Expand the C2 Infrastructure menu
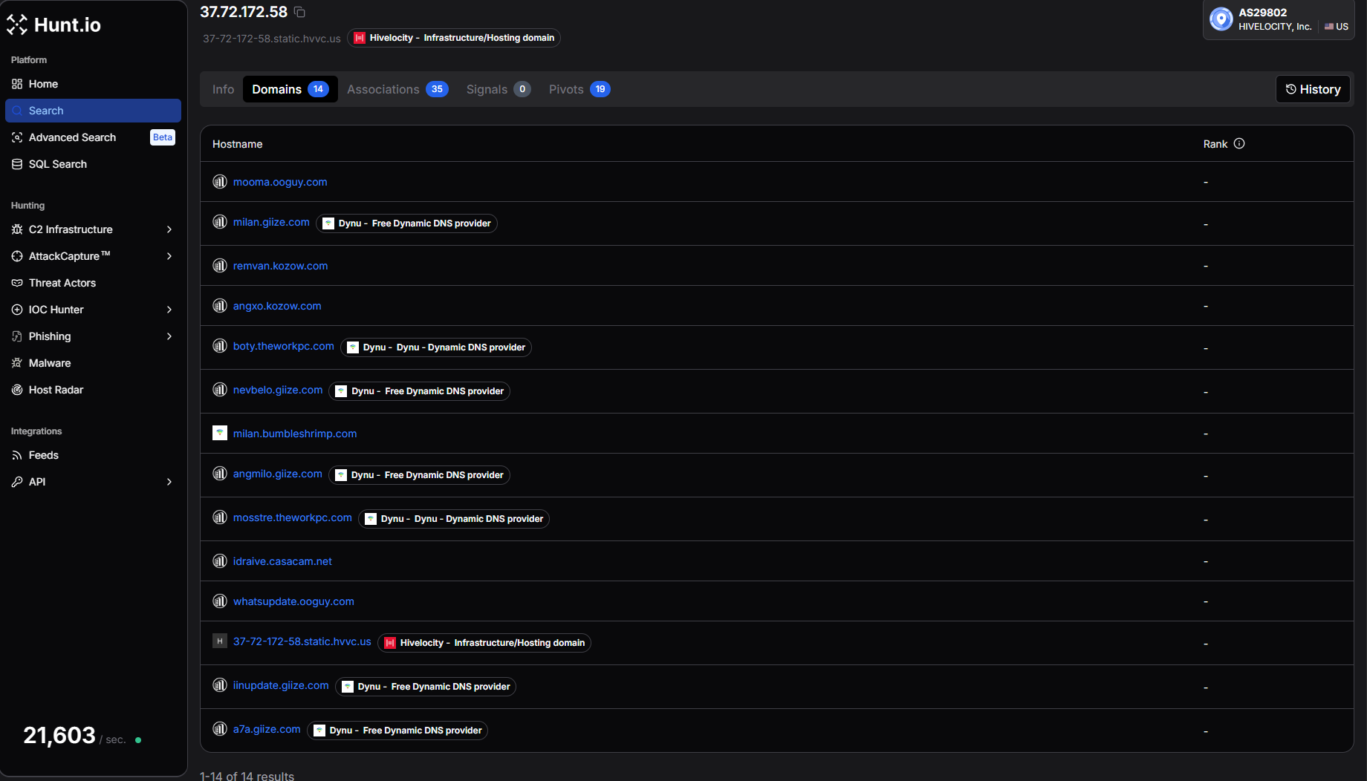This screenshot has height=781, width=1367. [169, 229]
